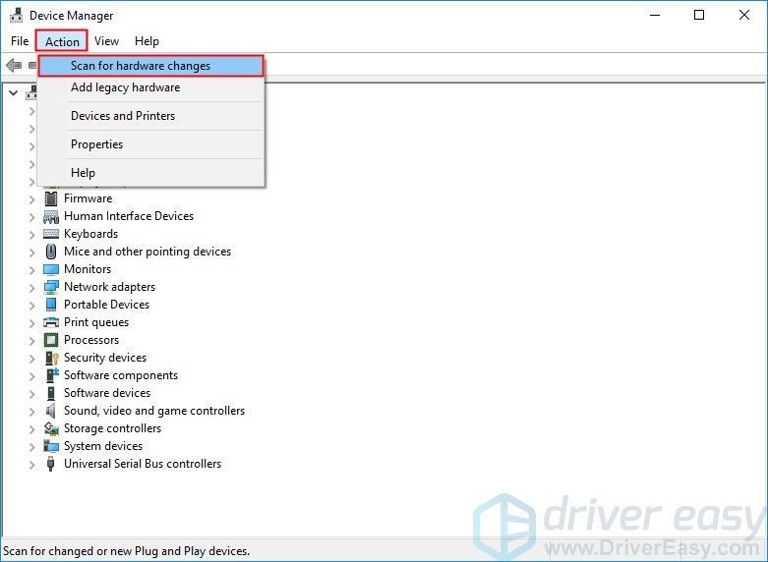
Task: Click the Print queues printer icon
Action: [51, 322]
